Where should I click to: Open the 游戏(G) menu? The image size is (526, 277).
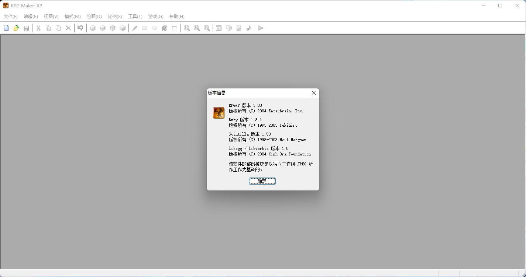point(156,17)
